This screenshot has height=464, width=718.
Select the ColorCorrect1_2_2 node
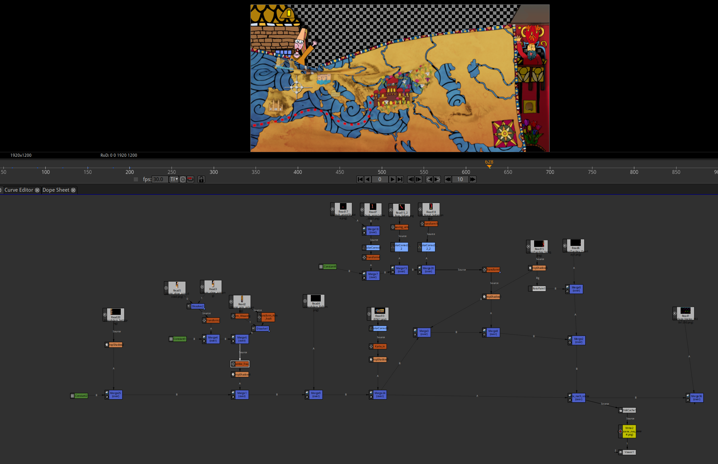tap(426, 247)
